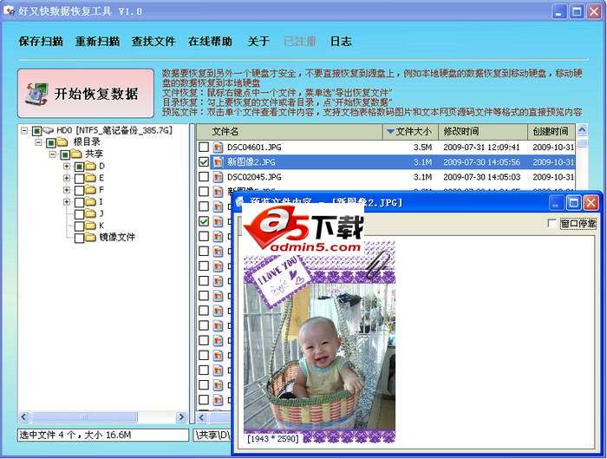
Task: Check the folder J checkbox
Action: (79, 214)
